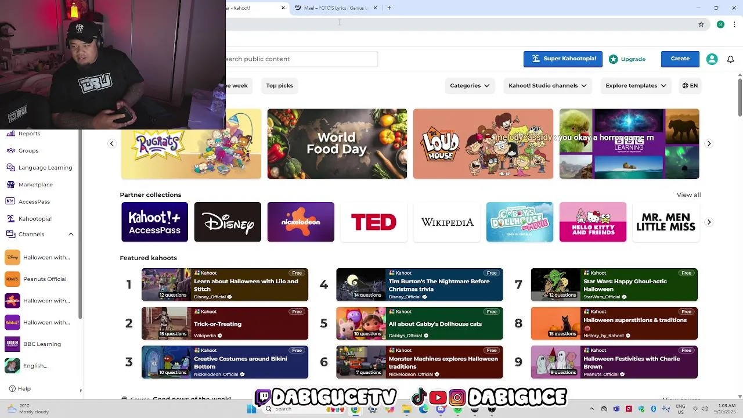Open 'Star Wars: Happy Ghoul-actic Halloween' kahoot

point(614,284)
